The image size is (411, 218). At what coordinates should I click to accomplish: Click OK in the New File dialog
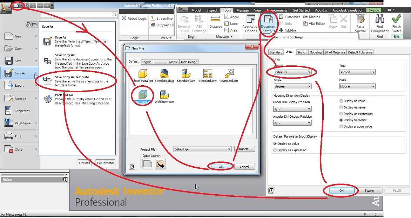click(221, 167)
